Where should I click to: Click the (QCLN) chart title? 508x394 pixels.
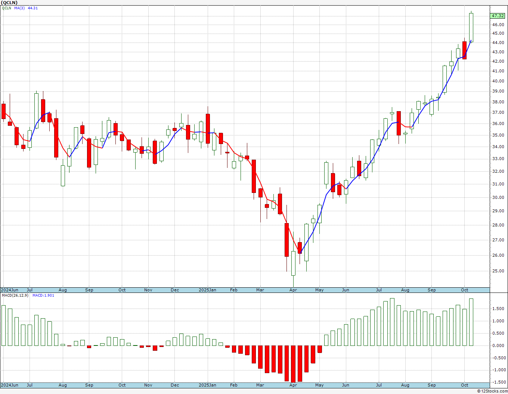coord(9,3)
